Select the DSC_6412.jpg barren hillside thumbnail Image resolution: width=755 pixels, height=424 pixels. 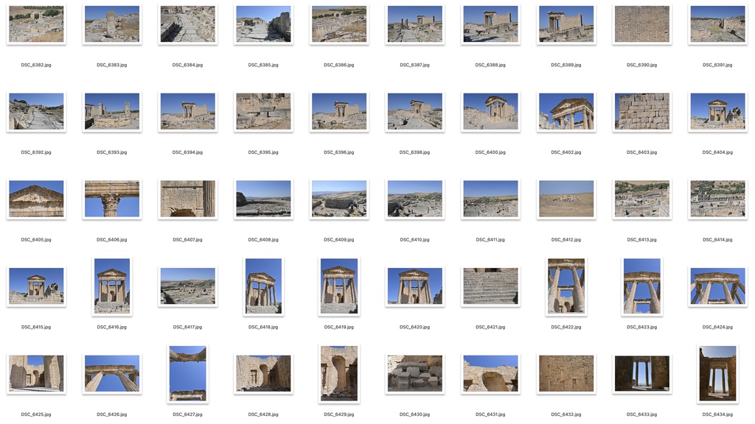tap(566, 199)
